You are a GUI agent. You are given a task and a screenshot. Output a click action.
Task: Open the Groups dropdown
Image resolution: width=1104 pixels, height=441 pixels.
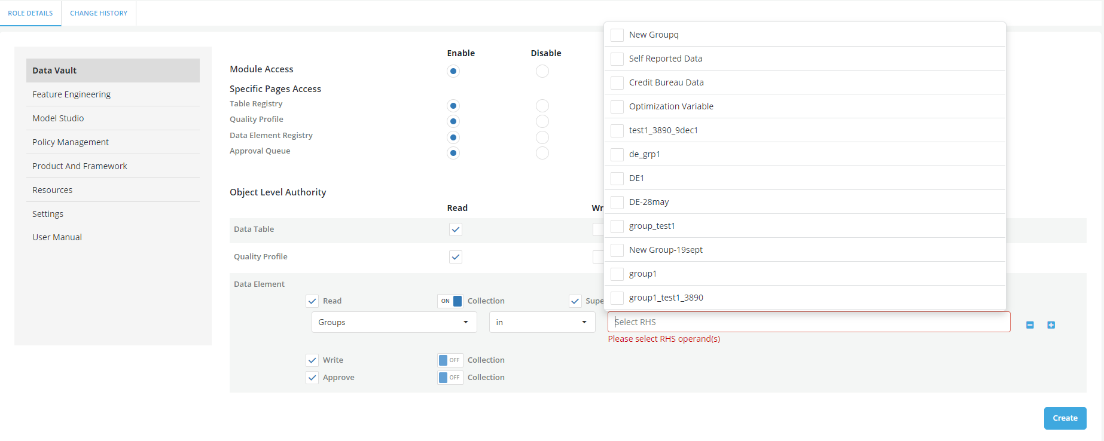[394, 322]
